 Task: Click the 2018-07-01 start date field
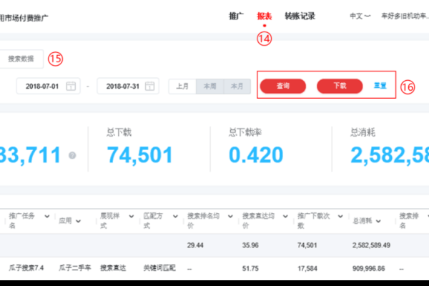point(49,87)
